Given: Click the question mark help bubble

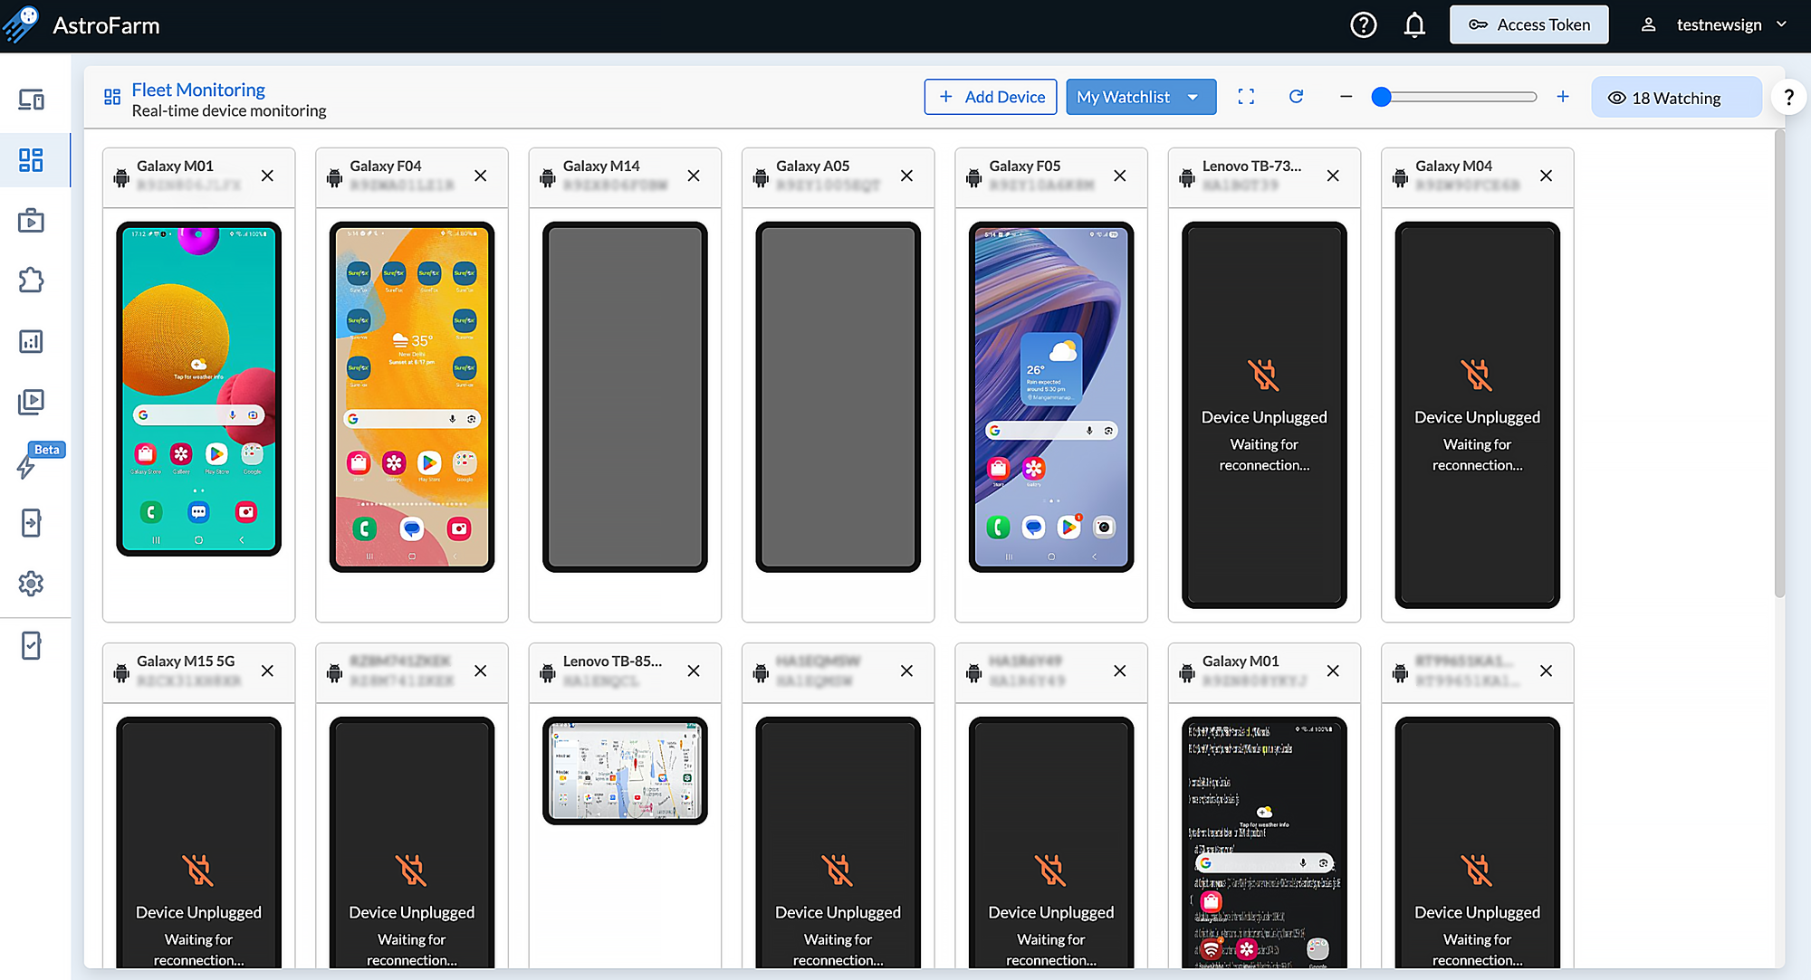Looking at the screenshot, I should coord(1788,97).
